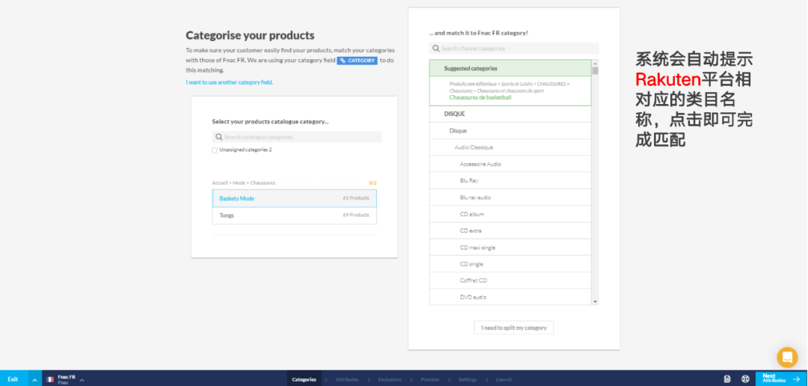Image resolution: width=808 pixels, height=386 pixels.
Task: Click the channel search magnifier icon
Action: coord(436,49)
